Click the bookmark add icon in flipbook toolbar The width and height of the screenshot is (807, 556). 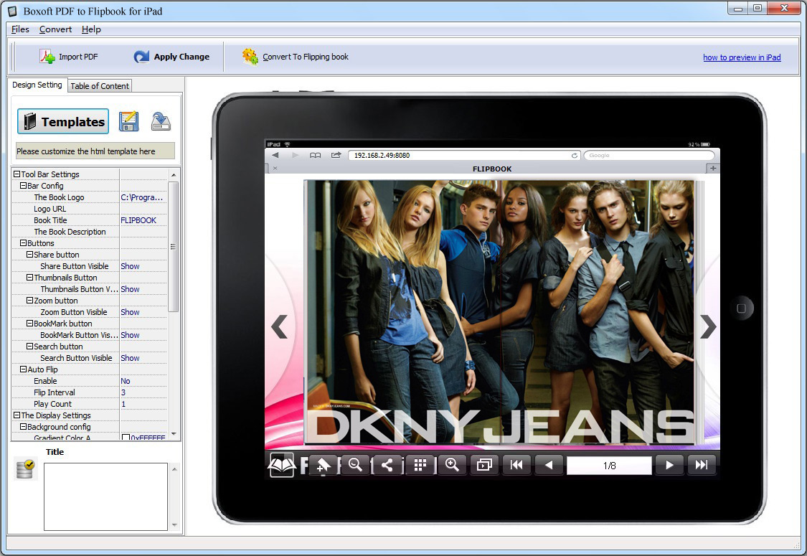[x=324, y=466]
